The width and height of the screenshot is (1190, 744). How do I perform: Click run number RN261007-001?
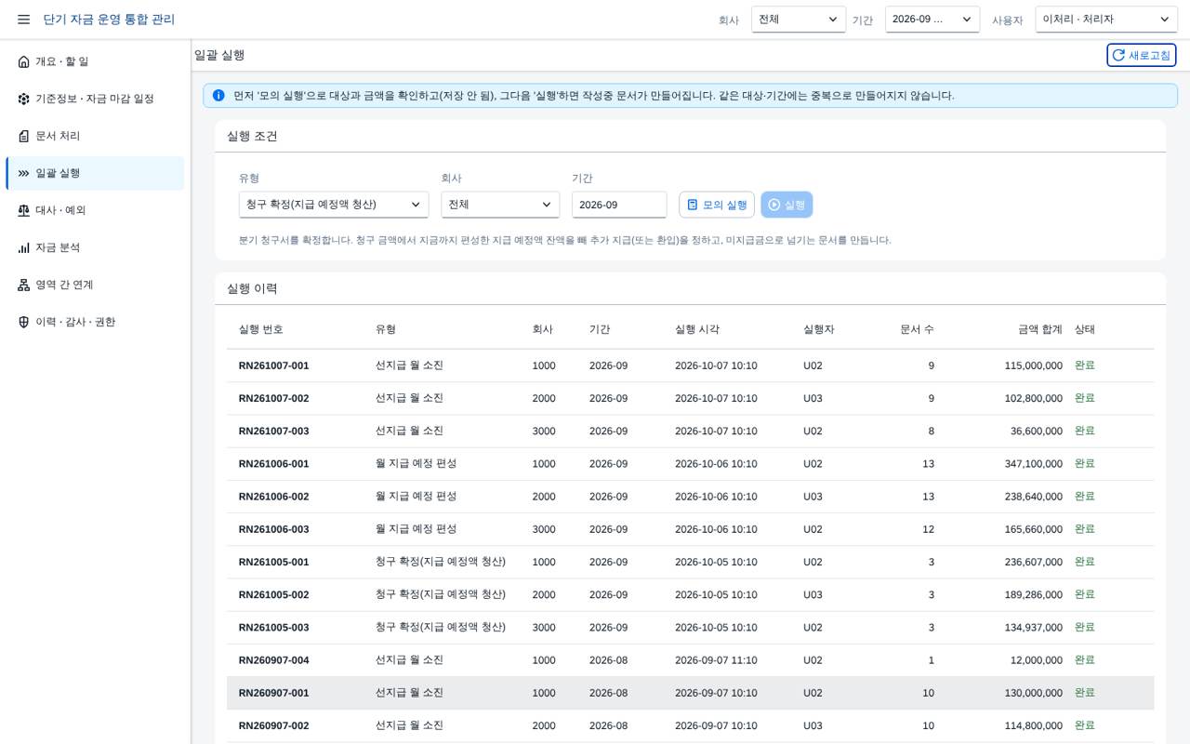[x=273, y=365]
